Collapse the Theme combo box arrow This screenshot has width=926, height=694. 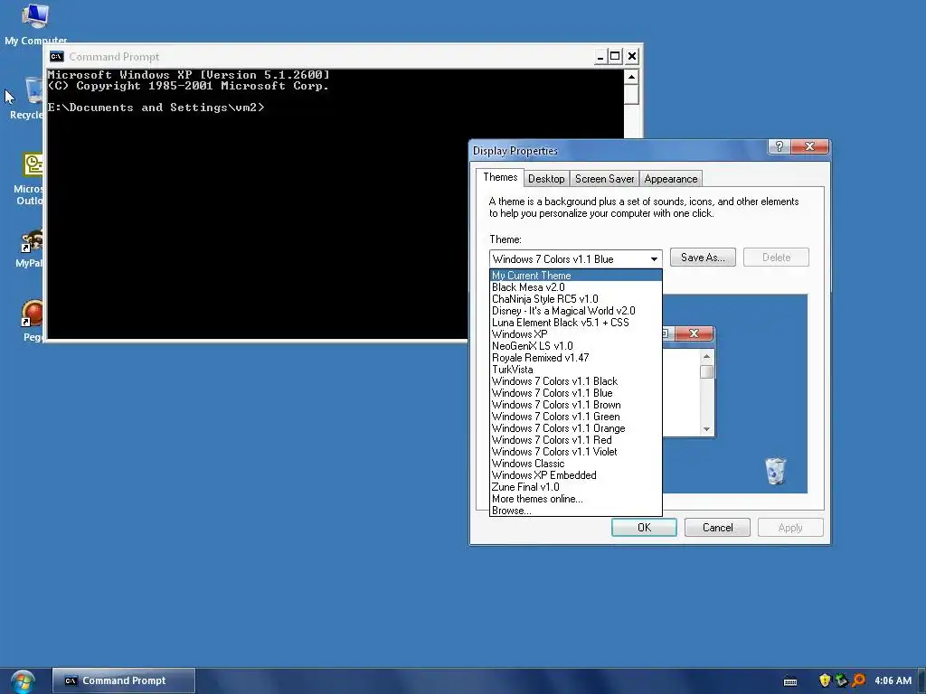point(654,259)
